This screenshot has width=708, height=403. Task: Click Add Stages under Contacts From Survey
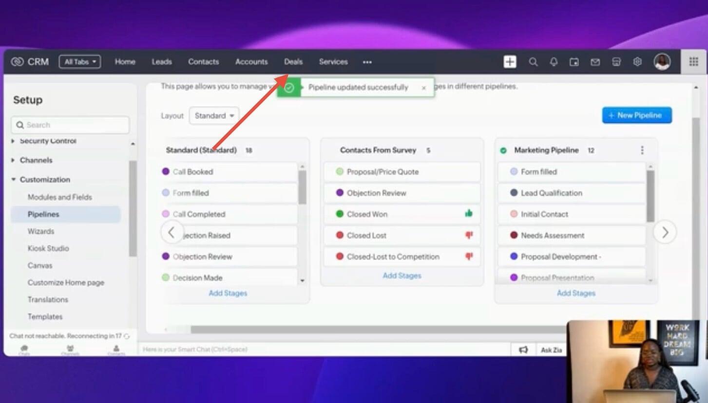point(402,275)
